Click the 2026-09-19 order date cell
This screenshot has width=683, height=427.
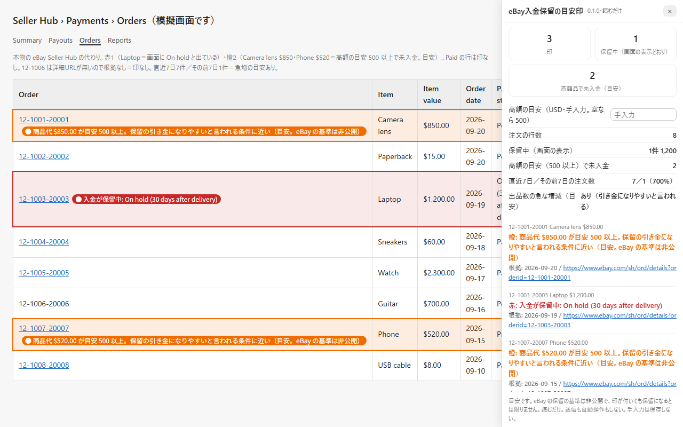[476, 199]
